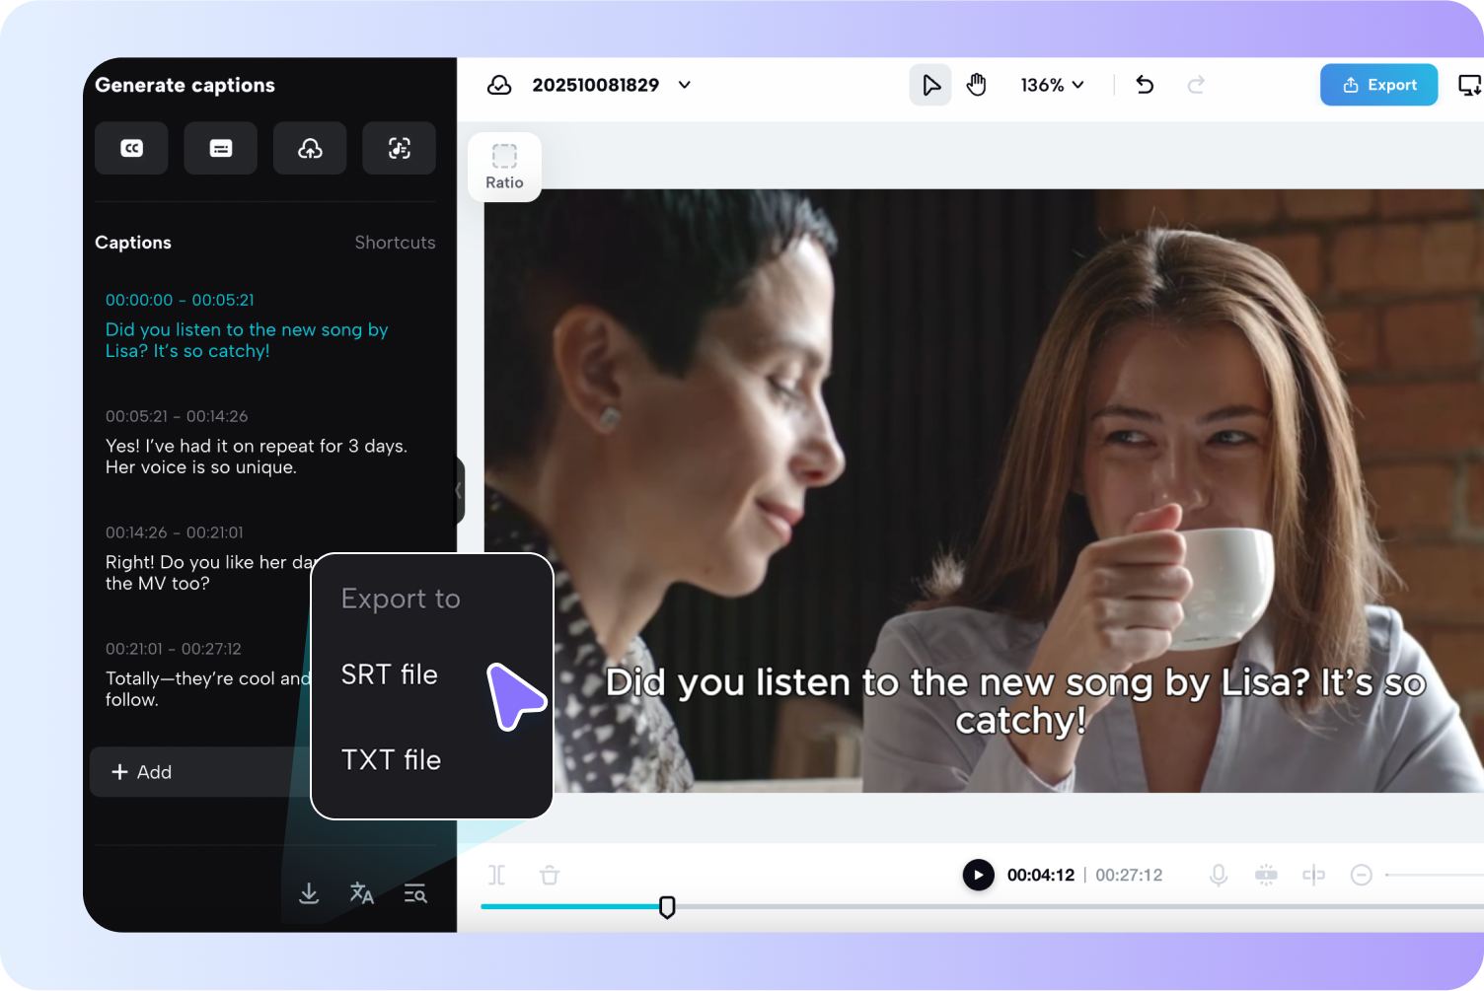Select the caption starting 'Right! Do you like her'
Image resolution: width=1484 pixels, height=991 pixels.
tap(209, 573)
